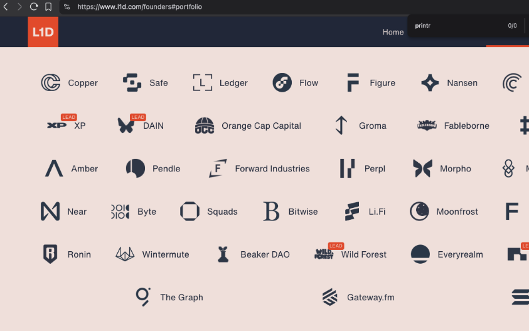Viewport: 529px width, 331px height.
Task: Click the L1D logo in header
Action: [x=43, y=32]
